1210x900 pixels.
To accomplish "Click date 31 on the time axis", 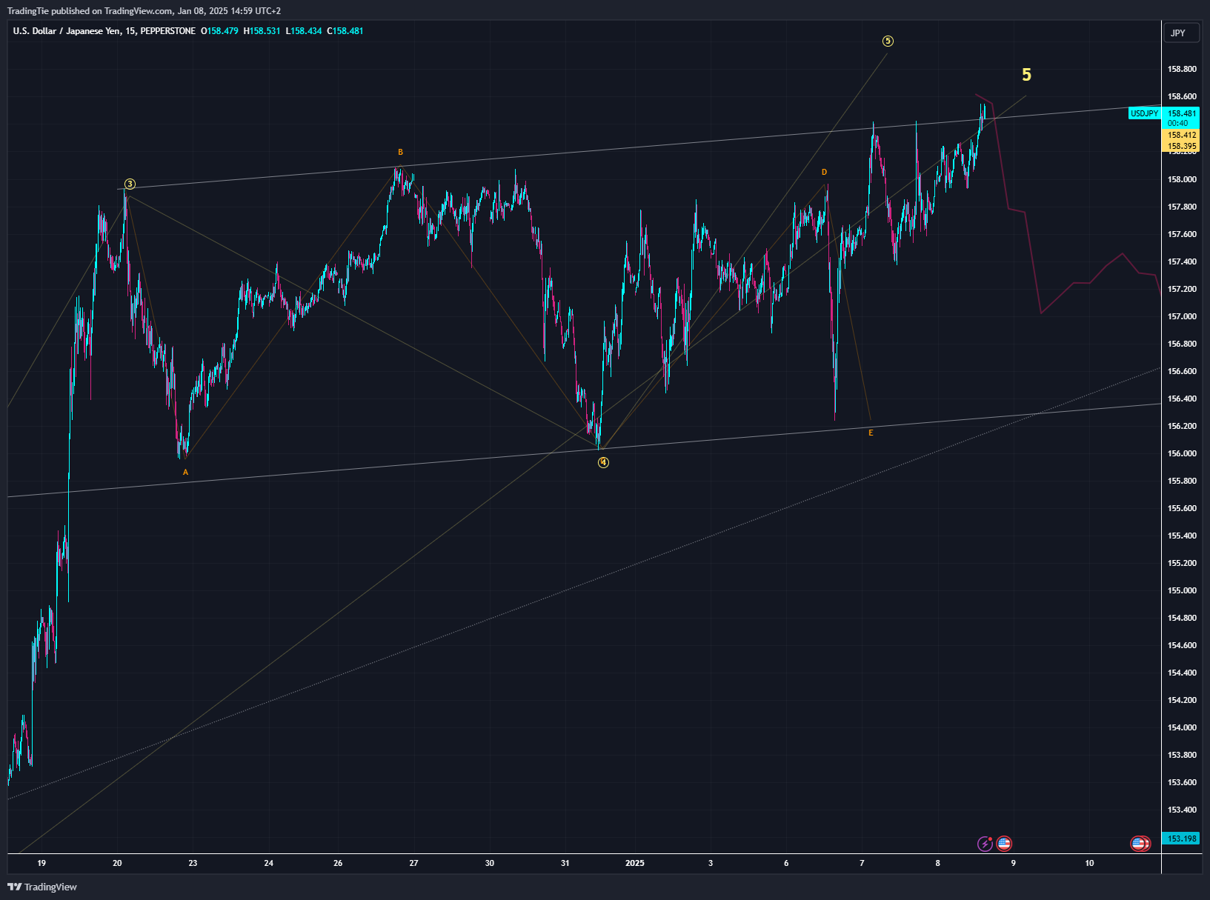I will [x=565, y=863].
